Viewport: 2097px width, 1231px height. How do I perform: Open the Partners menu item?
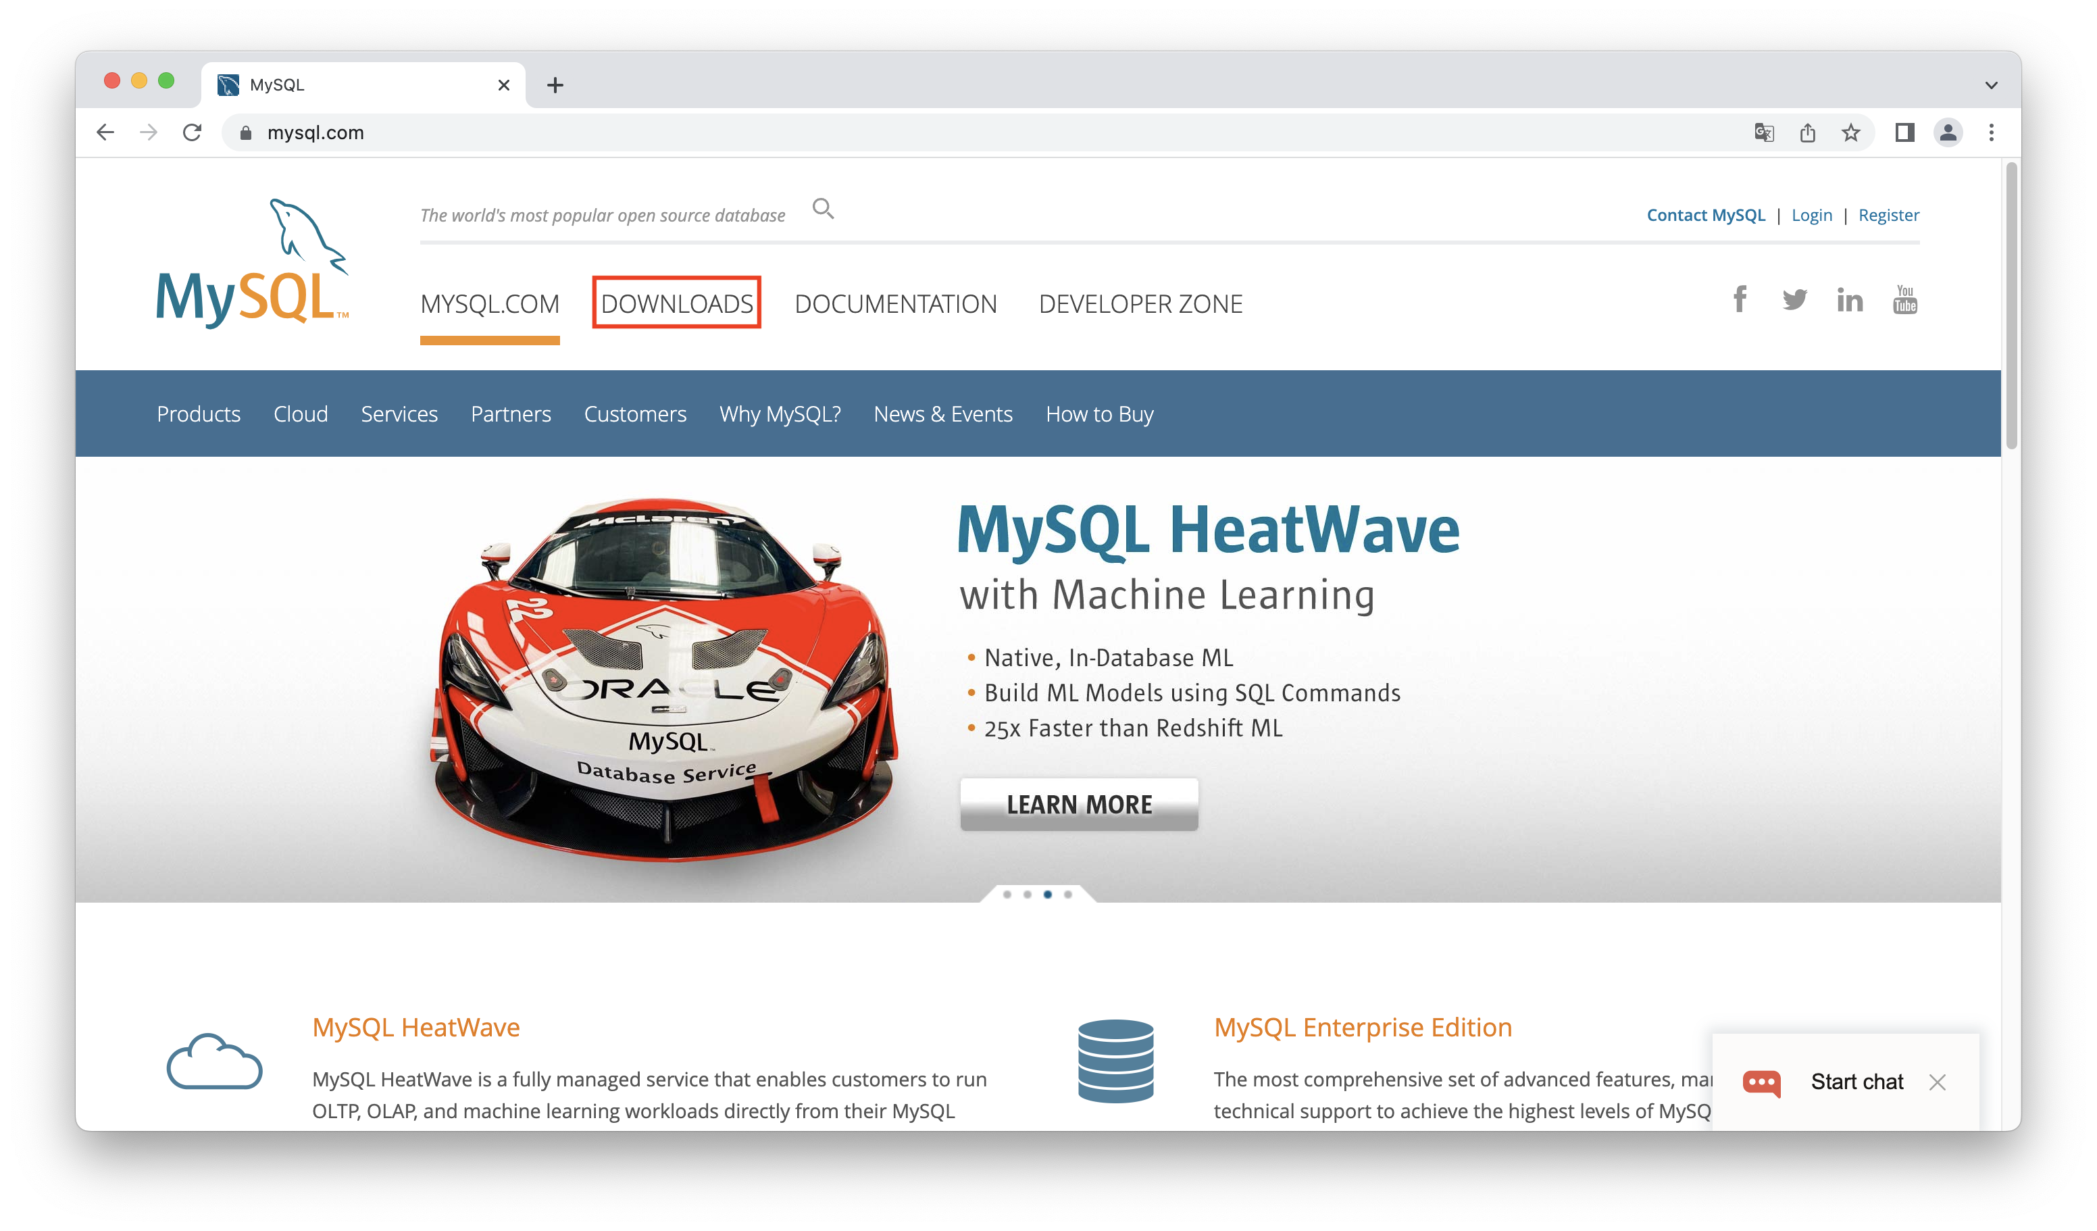[x=510, y=413]
